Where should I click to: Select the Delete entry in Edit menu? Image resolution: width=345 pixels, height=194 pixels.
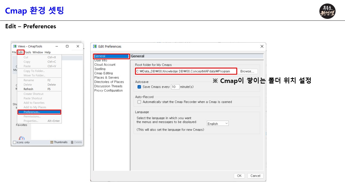point(39,85)
